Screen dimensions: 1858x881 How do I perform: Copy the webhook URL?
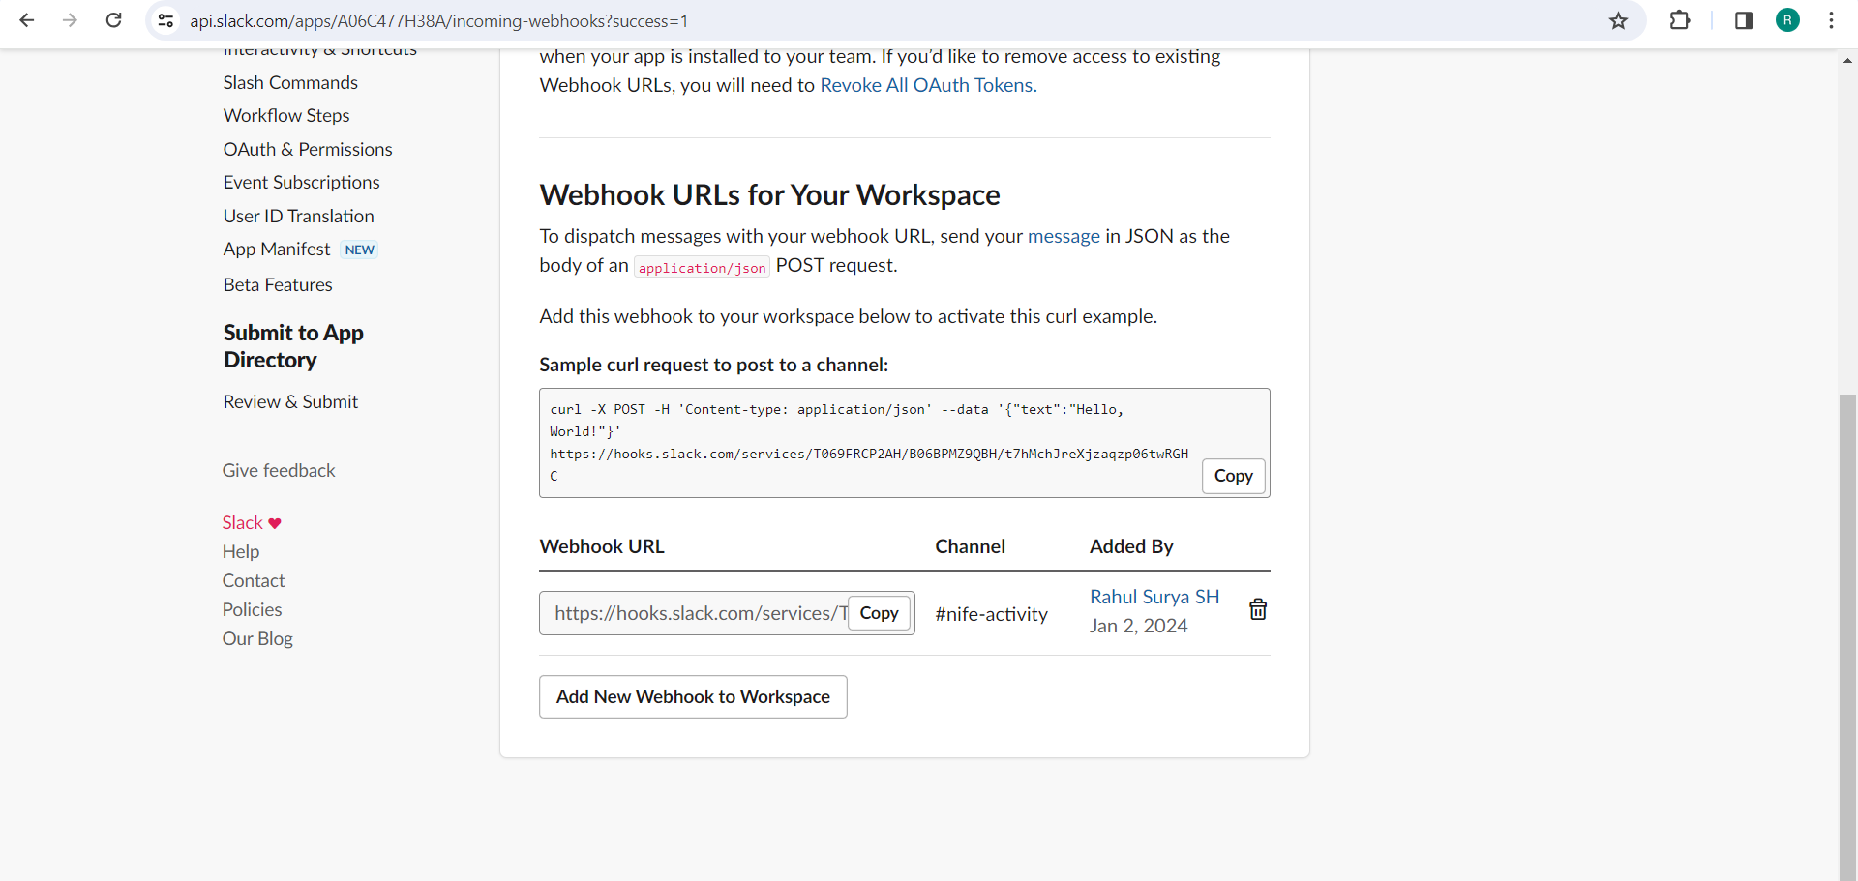879,612
